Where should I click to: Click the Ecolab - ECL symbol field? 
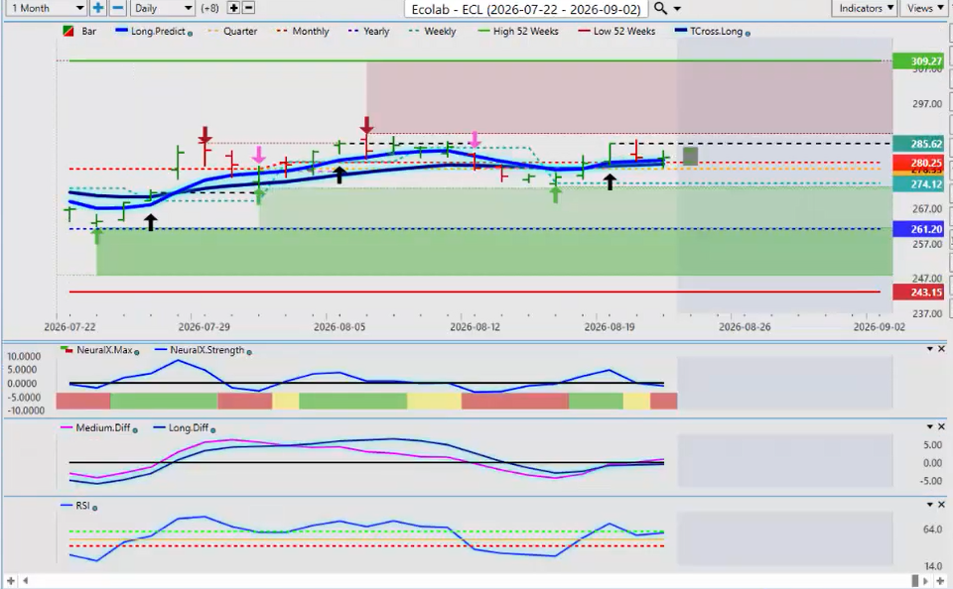point(526,9)
